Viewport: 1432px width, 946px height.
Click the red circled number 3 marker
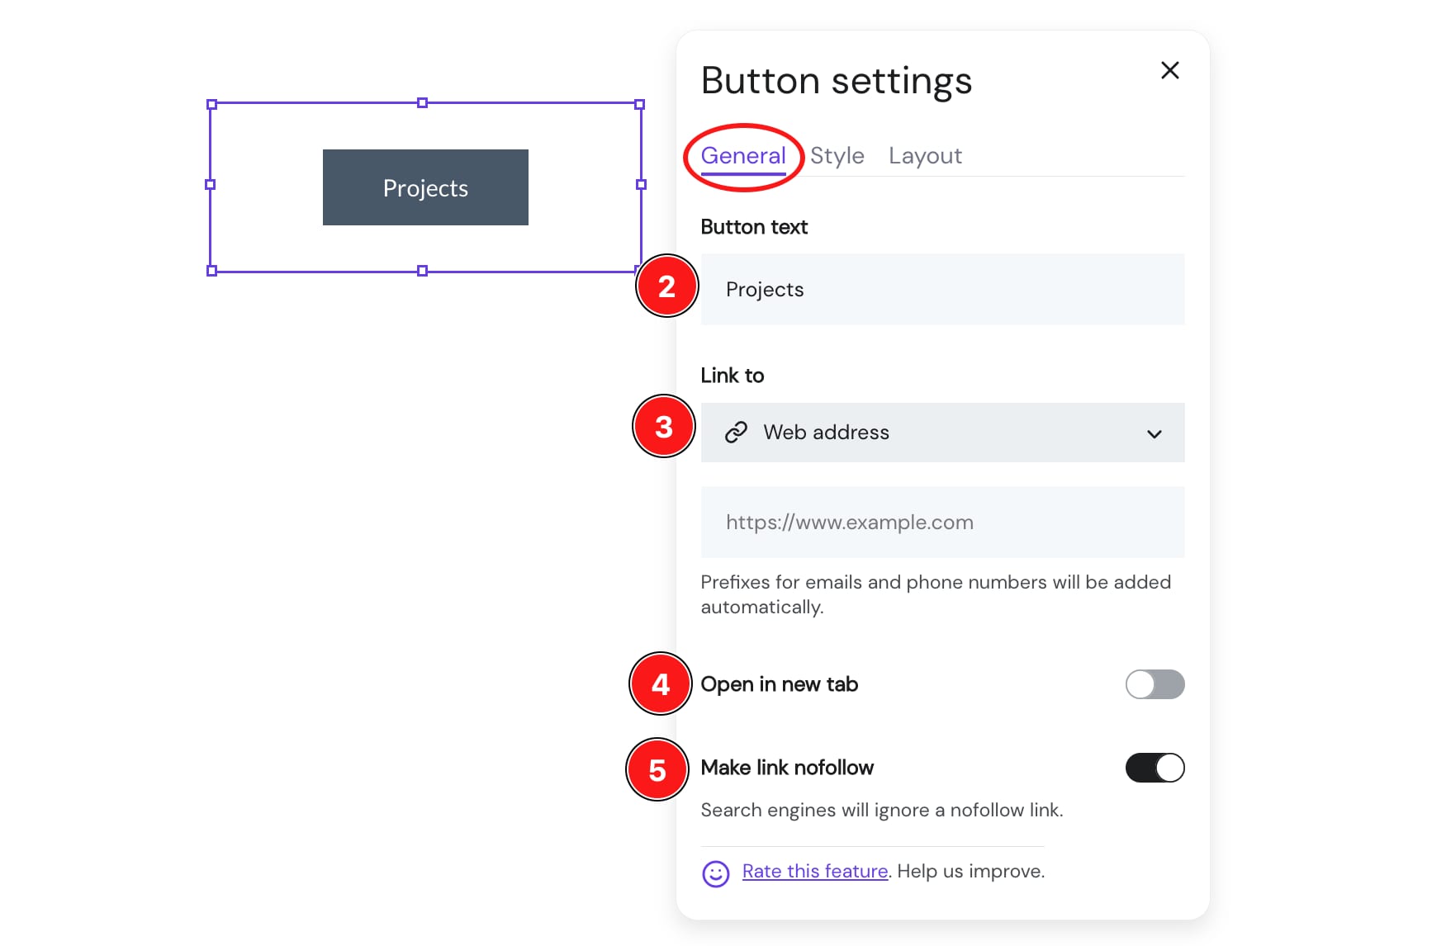[663, 426]
